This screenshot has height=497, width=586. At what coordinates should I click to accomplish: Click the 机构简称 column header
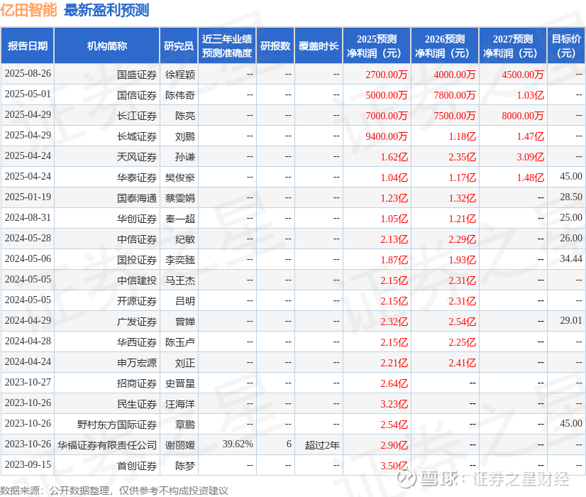pyautogui.click(x=107, y=45)
